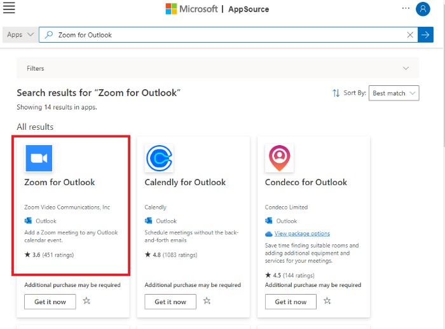Open the user account profile icon
445x329 pixels.
[x=423, y=9]
